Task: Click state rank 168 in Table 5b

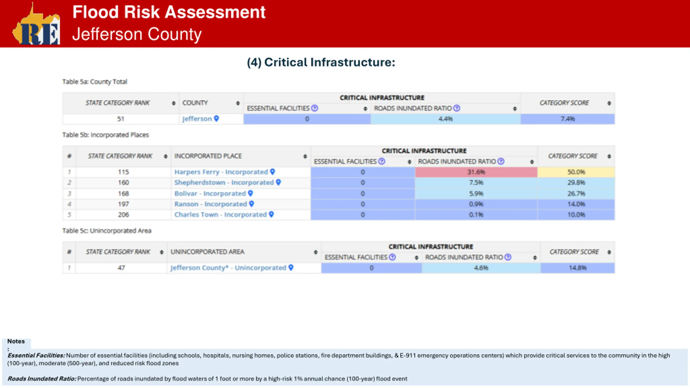Action: click(123, 193)
